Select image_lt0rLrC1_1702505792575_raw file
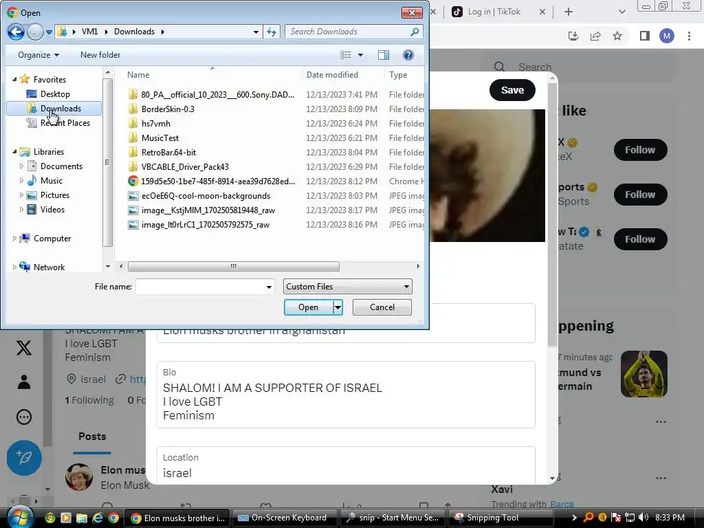 pyautogui.click(x=205, y=225)
